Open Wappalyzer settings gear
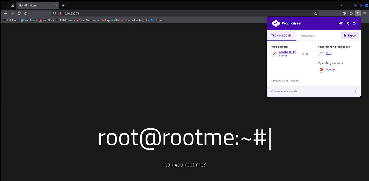This screenshot has height=181, width=369. 348,23
